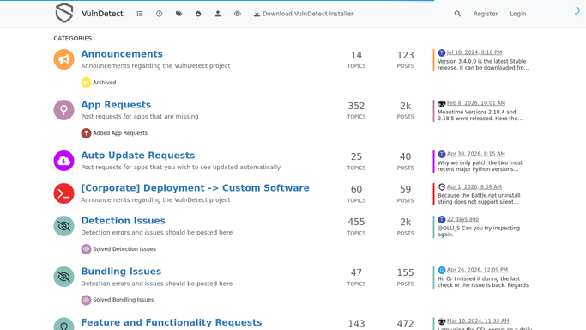
Task: Open poster avatar on Bundling Issues latest post
Action: coord(442,270)
